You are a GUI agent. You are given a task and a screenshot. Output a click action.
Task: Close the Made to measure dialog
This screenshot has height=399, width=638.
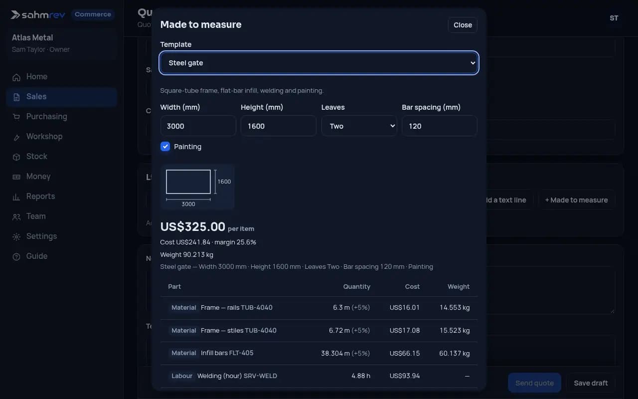point(463,25)
